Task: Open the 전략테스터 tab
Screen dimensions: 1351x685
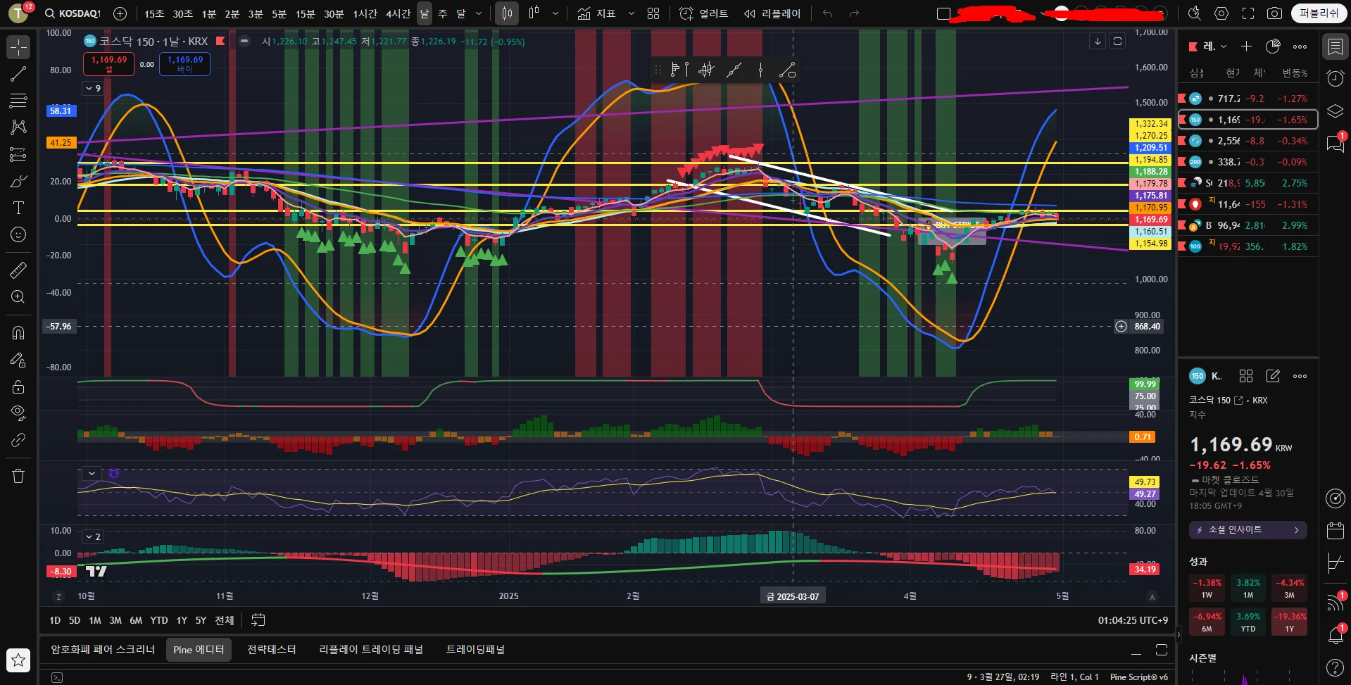Action: click(x=271, y=649)
